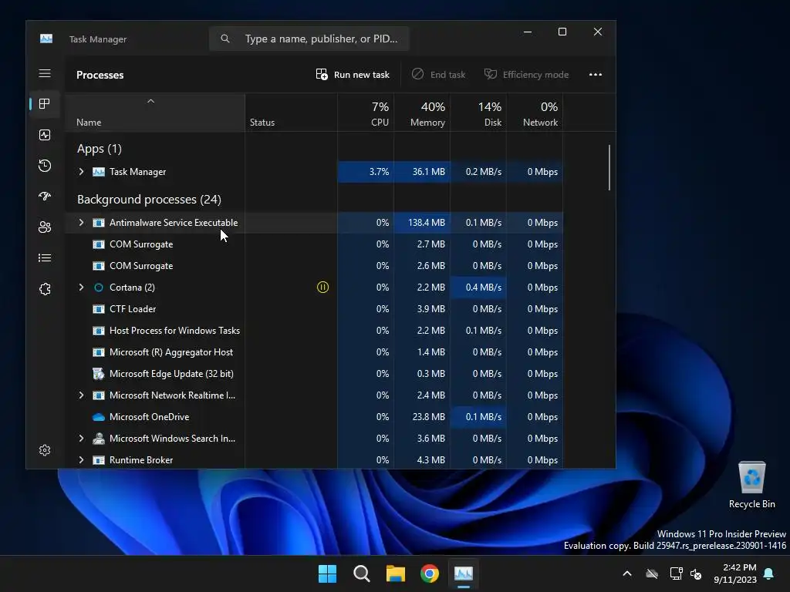This screenshot has width=790, height=592.
Task: Expand Antimalware Service Executable row
Action: click(81, 223)
